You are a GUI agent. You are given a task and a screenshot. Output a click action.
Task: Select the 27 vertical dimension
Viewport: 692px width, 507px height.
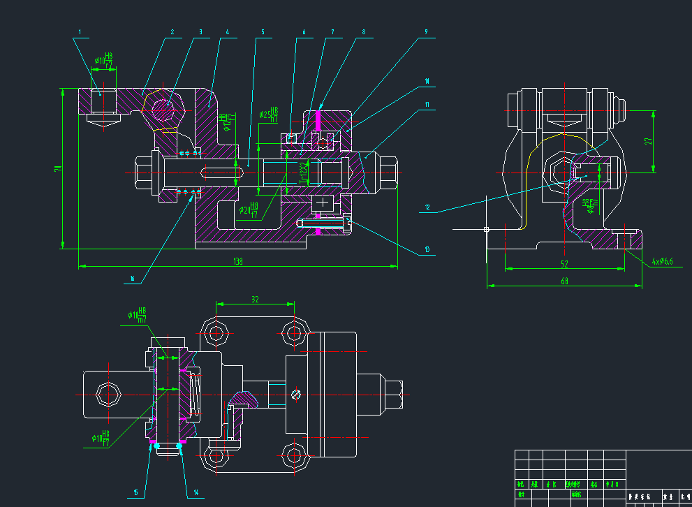(x=647, y=141)
